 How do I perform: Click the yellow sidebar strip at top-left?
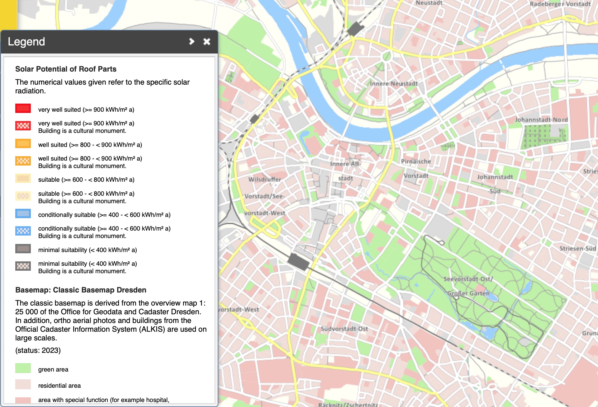click(x=8, y=15)
